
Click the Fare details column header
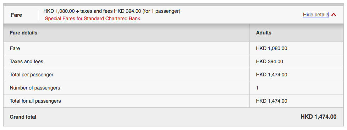(x=23, y=33)
